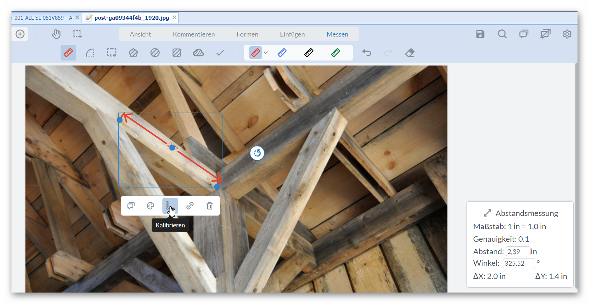Click the Abstand value input field
589x304 pixels.
pyautogui.click(x=517, y=251)
